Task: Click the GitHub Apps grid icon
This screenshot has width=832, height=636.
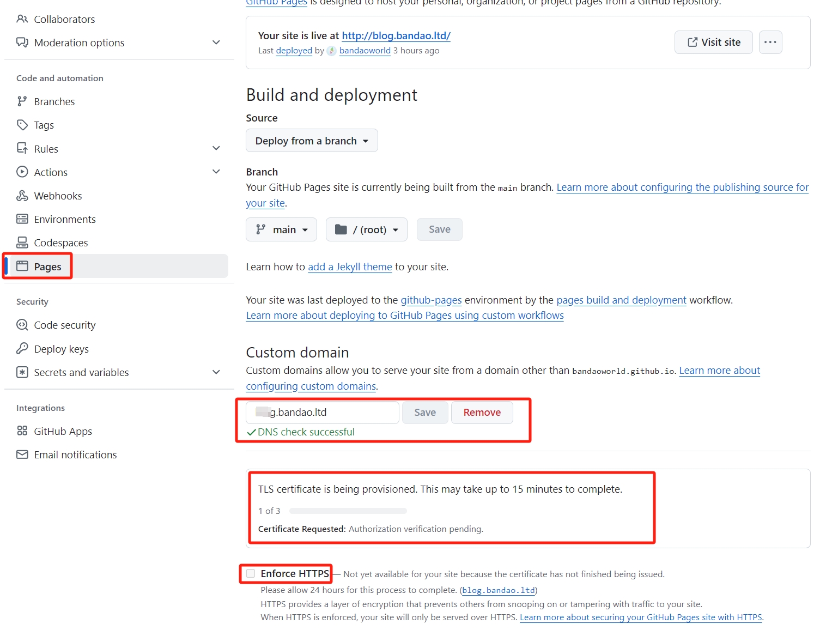Action: (x=22, y=431)
